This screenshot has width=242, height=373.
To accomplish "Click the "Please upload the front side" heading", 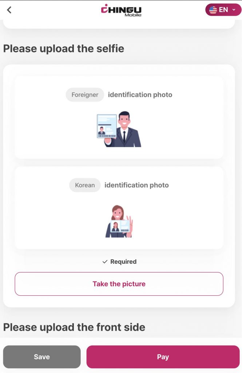I will pos(74,327).
